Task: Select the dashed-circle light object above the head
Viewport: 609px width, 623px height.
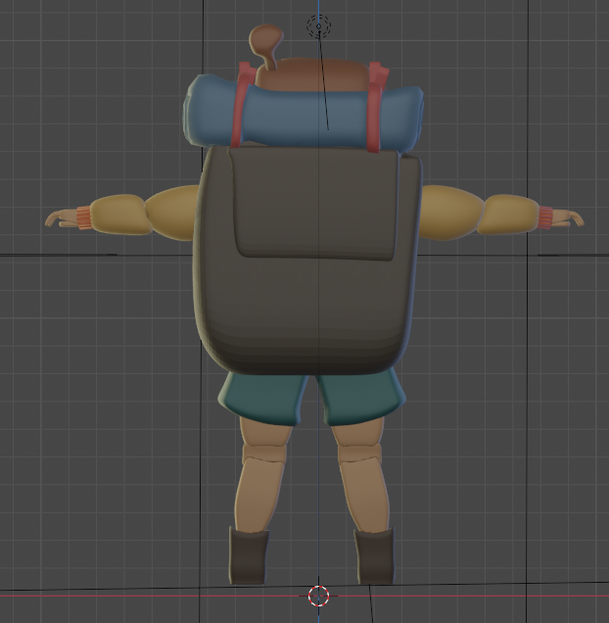Action: pyautogui.click(x=318, y=26)
